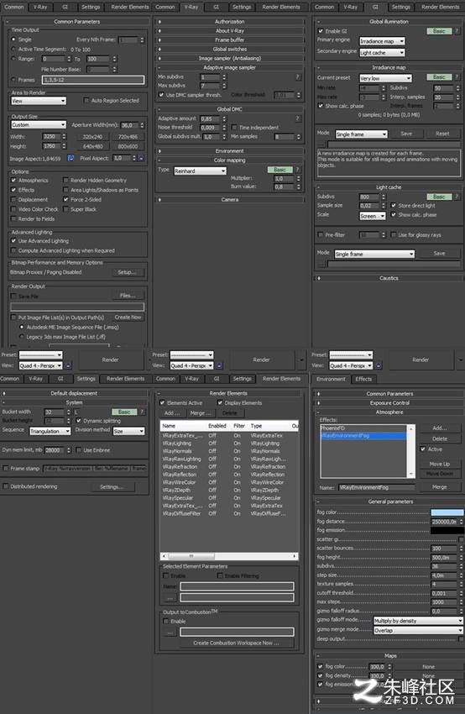Toggle Active checkbox in Atmosphere rollout

(423, 449)
